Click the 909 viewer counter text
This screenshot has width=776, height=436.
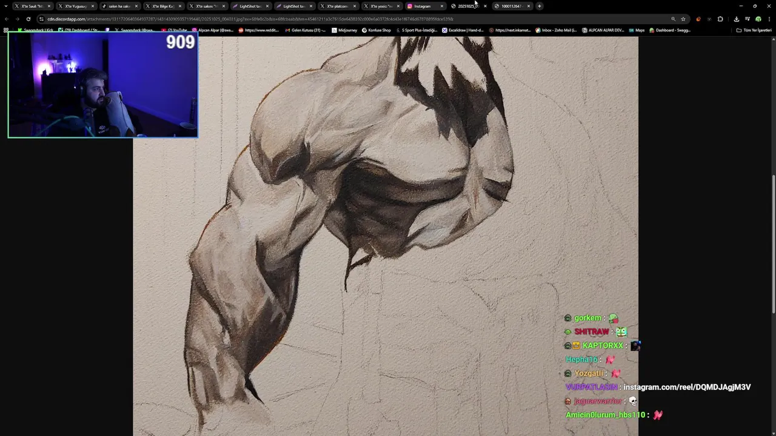tap(181, 42)
